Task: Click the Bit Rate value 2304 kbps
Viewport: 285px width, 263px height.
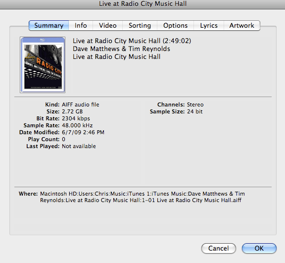Action: tap(76, 118)
